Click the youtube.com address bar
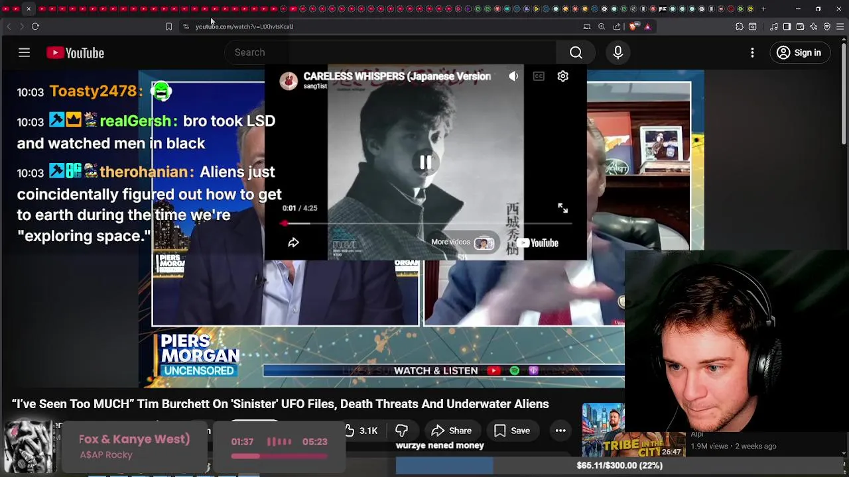The height and width of the screenshot is (477, 849). [x=244, y=26]
